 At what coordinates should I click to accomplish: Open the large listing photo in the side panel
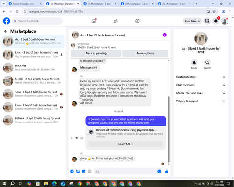201,38
